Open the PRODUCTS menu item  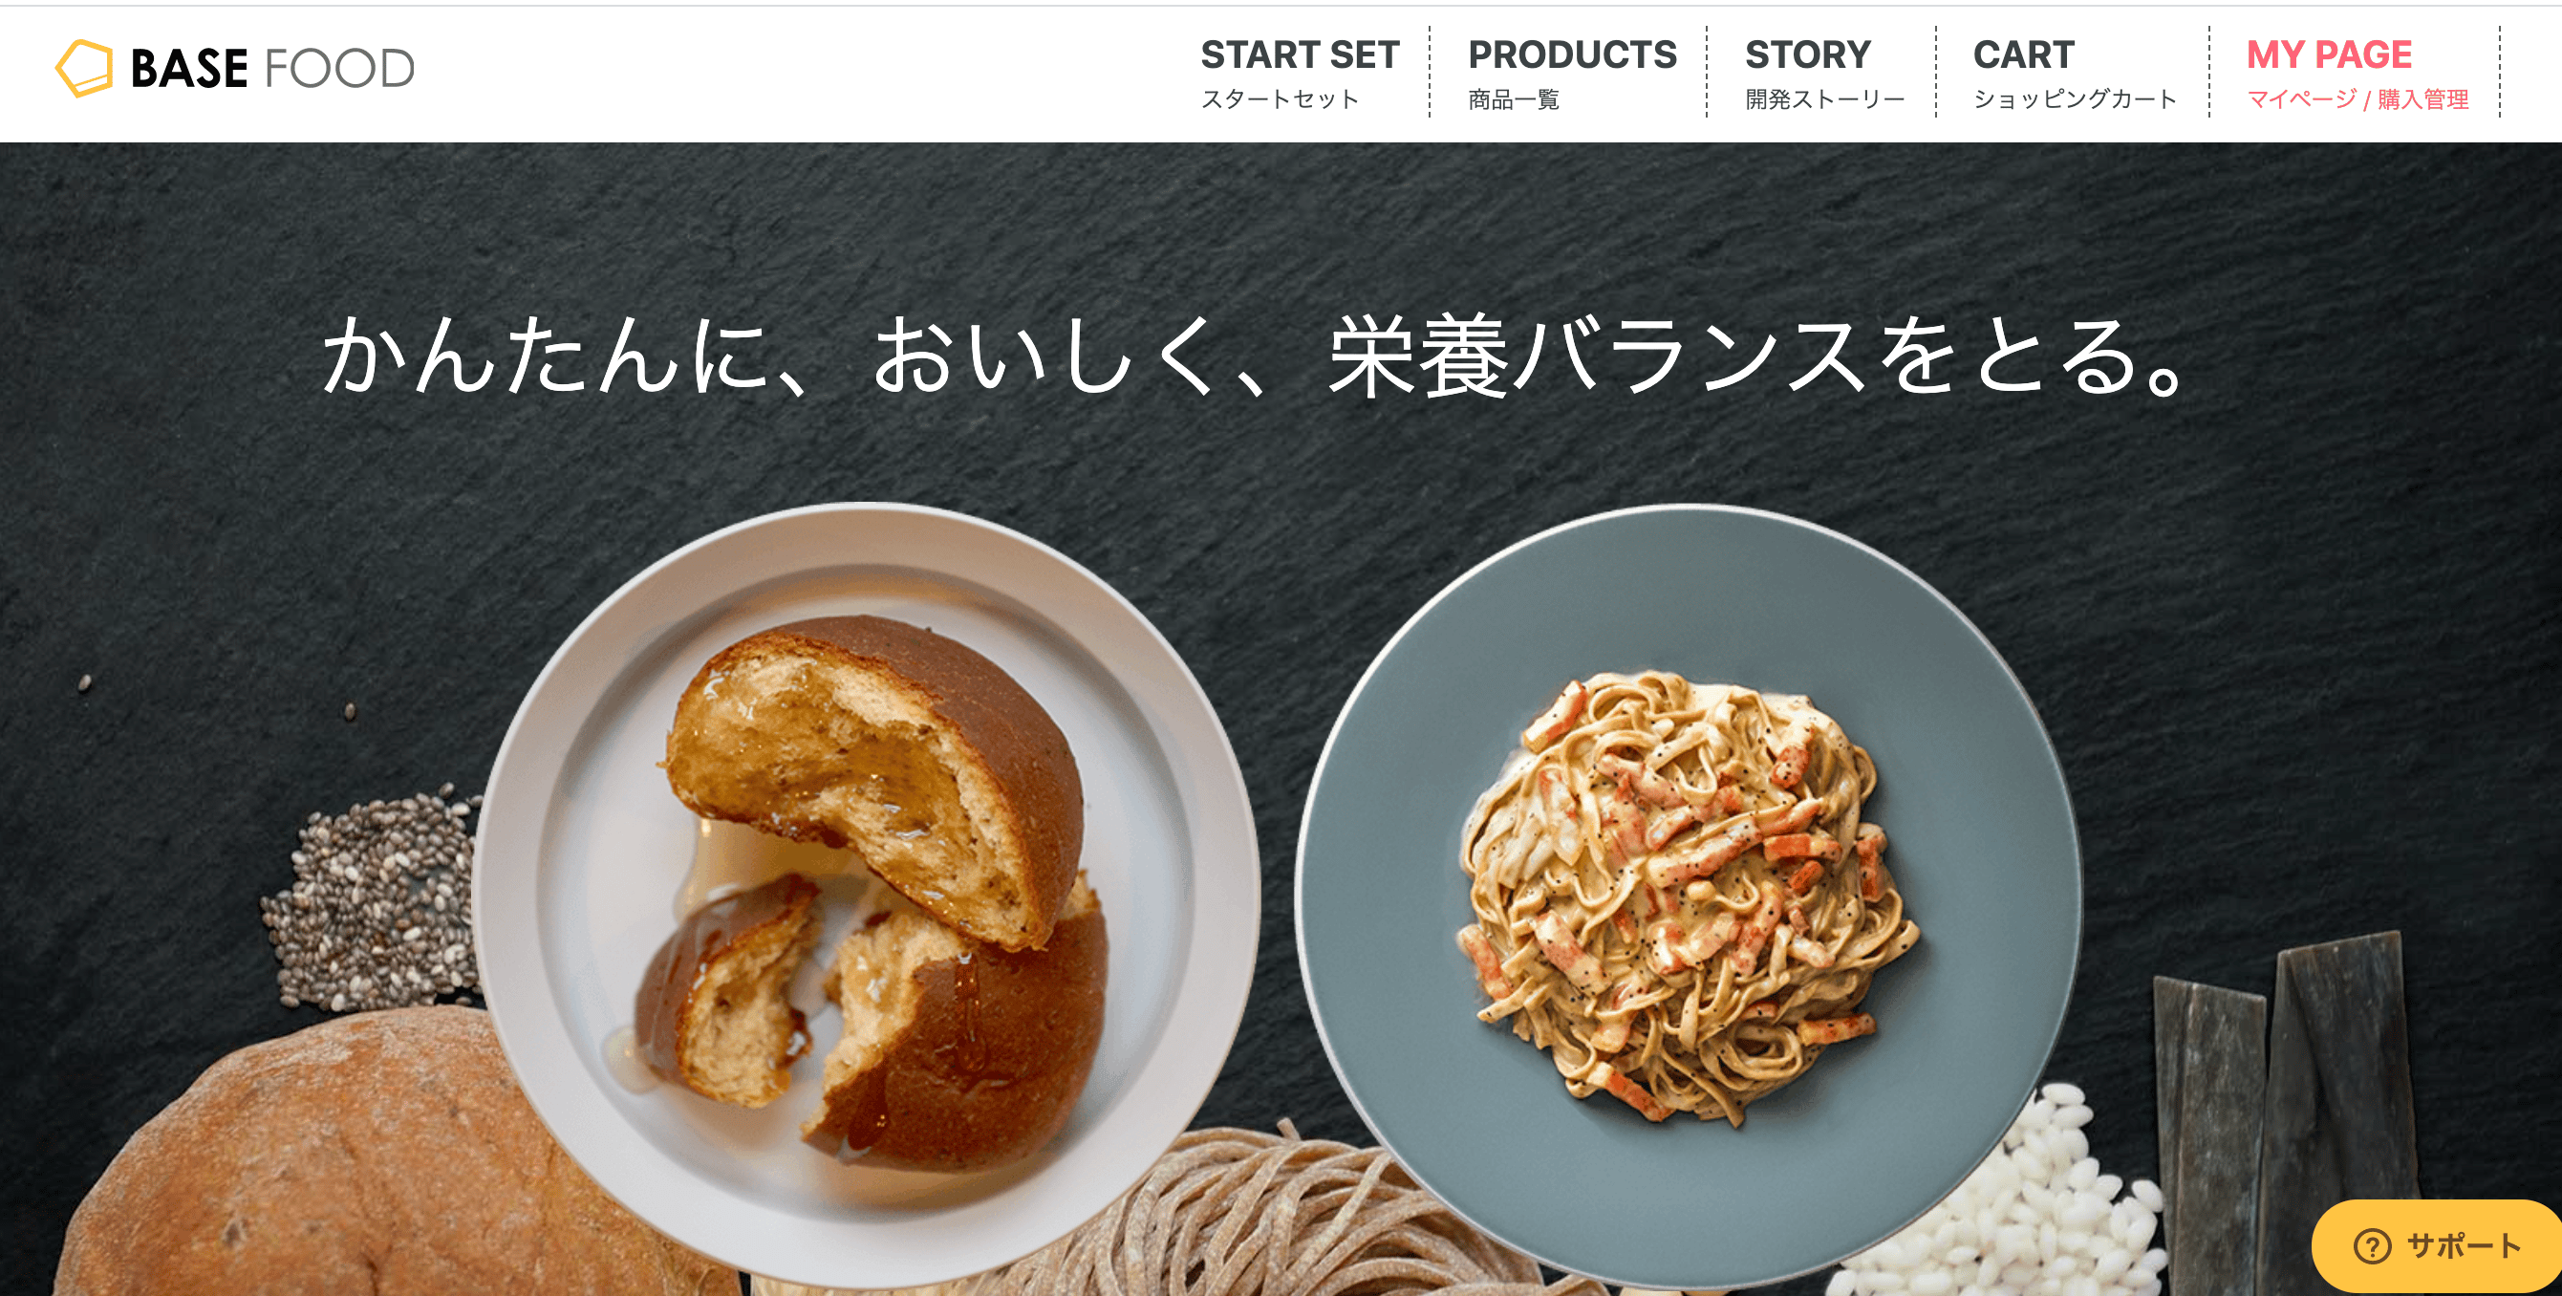[1572, 54]
